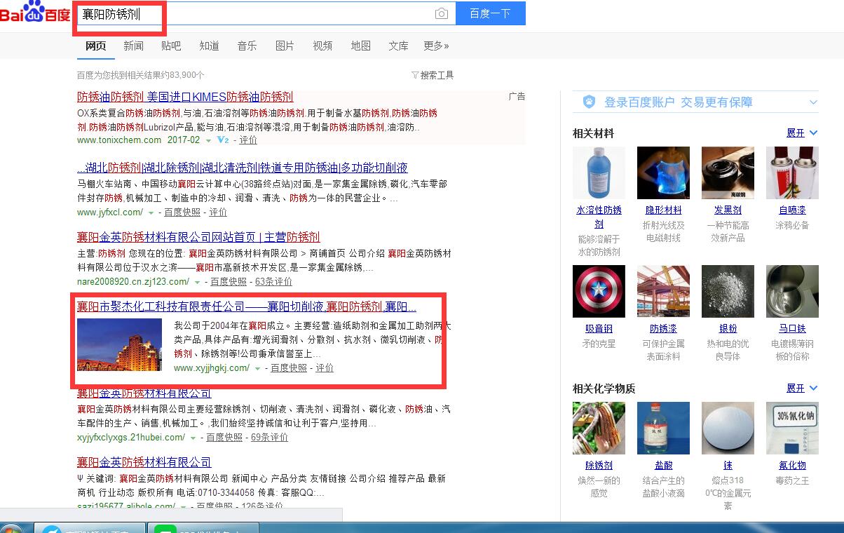Open the 湖北防锈剂|湖北除锈剂 result title
Viewport: 844px width, 533px height.
coord(243,168)
